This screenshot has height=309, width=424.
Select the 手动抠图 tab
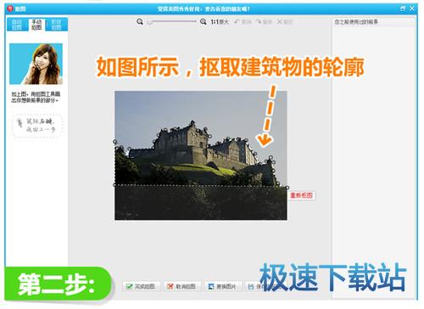pos(36,25)
